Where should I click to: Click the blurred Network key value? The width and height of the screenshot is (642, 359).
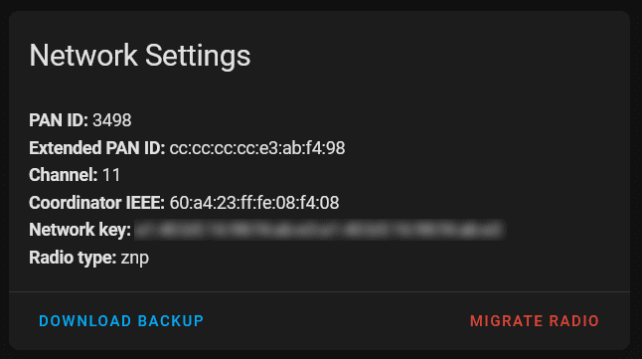click(x=320, y=230)
